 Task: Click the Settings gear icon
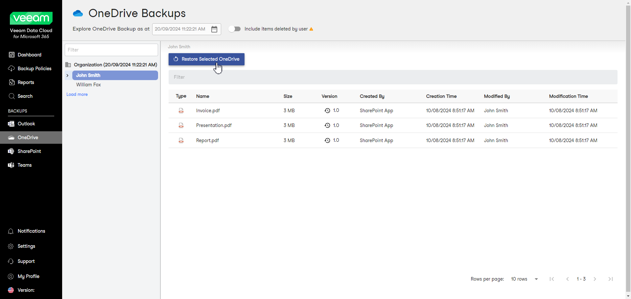(x=11, y=246)
